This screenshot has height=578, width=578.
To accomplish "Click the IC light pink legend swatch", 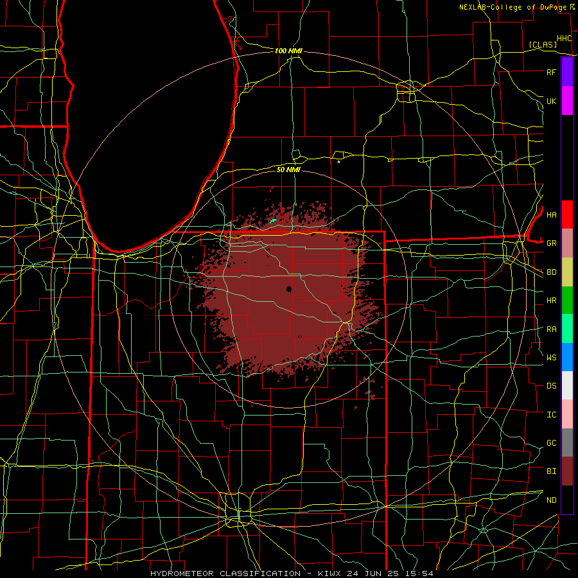I will pyautogui.click(x=567, y=414).
